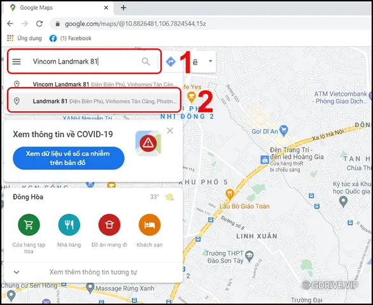Viewport: 373px width, 305px height.
Task: Click the cafe pin below the 'fe Yes' label
Action: pyautogui.click(x=191, y=97)
